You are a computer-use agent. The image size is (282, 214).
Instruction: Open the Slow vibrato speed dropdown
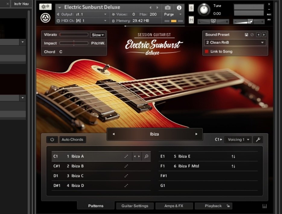[98, 35]
